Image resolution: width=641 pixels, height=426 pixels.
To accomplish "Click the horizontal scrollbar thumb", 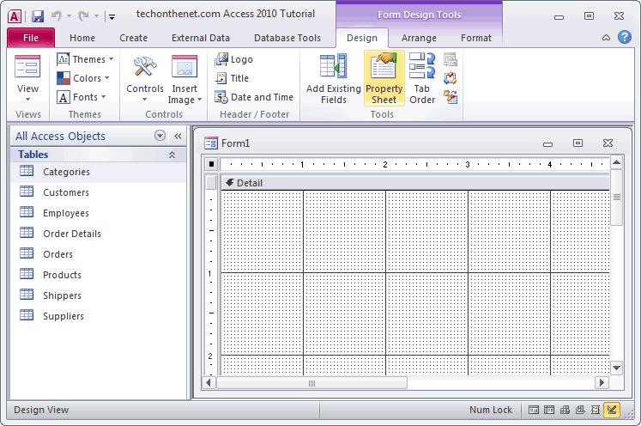I will 311,383.
